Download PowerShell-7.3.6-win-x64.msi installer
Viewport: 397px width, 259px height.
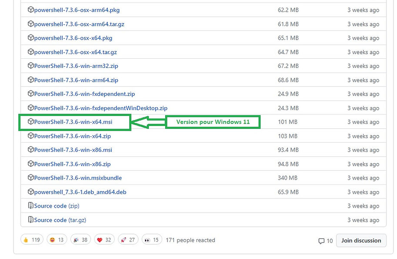pos(73,122)
